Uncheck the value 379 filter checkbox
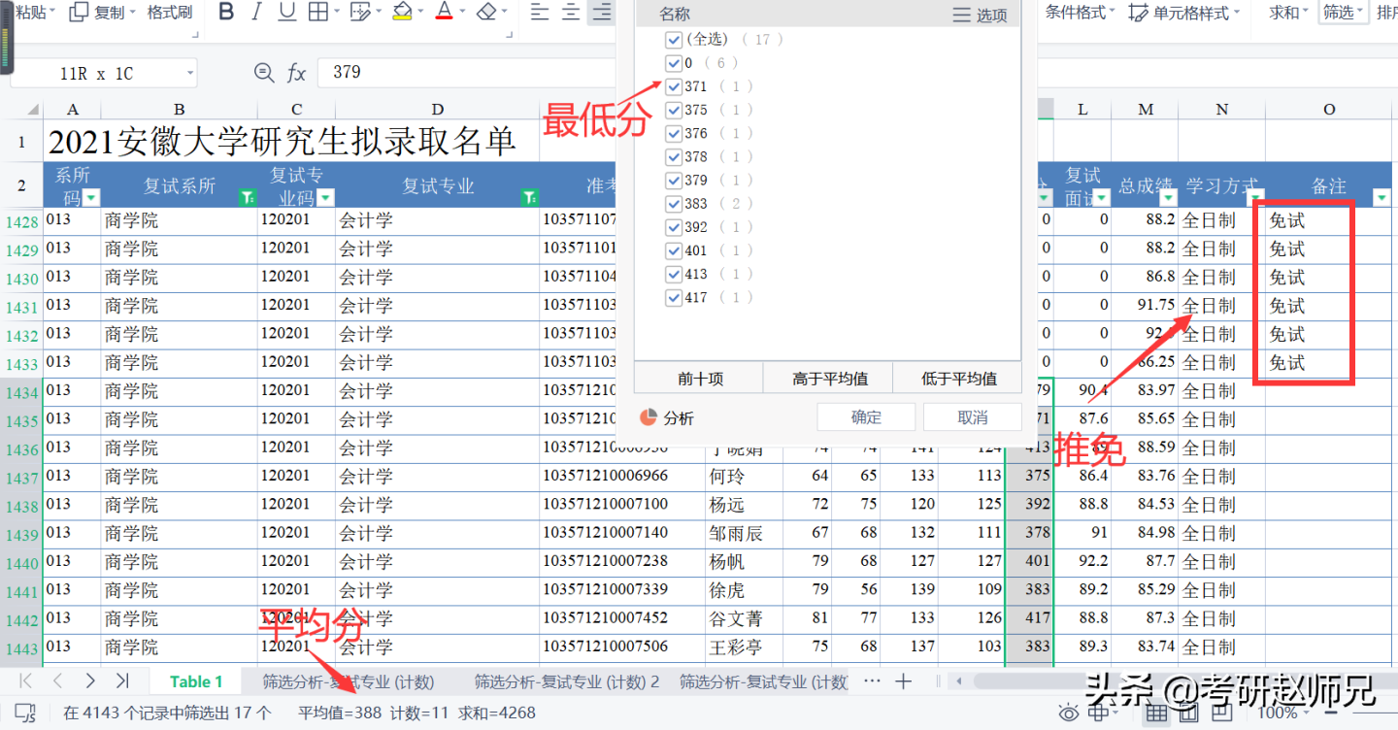The height and width of the screenshot is (730, 1398). pos(674,180)
